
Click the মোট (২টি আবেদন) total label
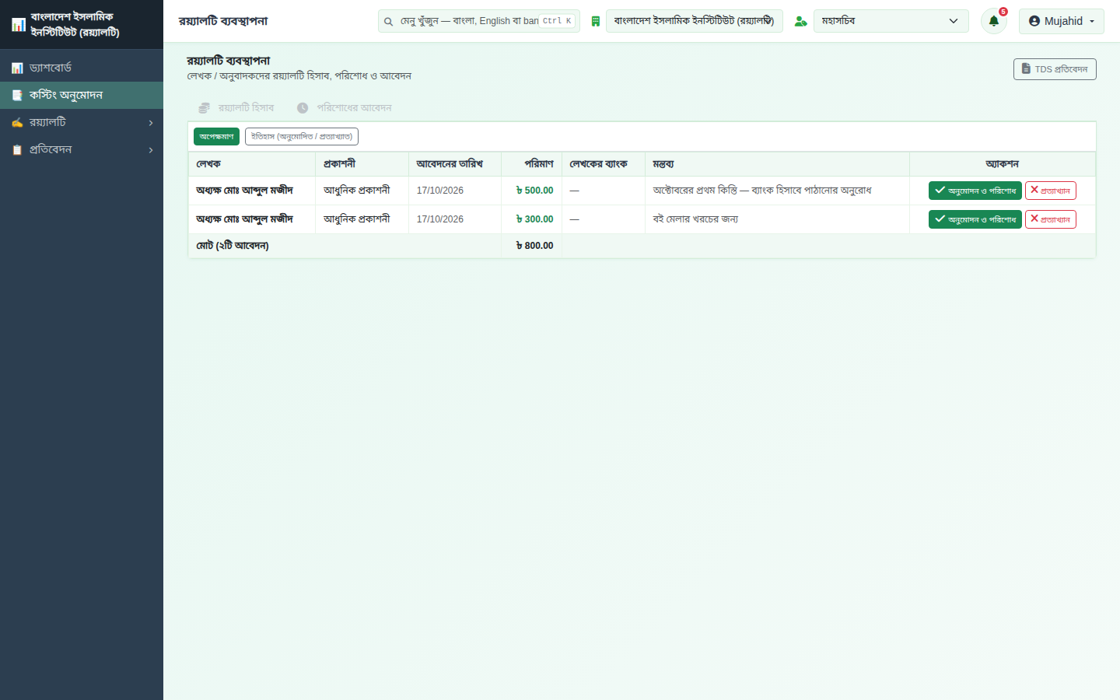click(233, 246)
